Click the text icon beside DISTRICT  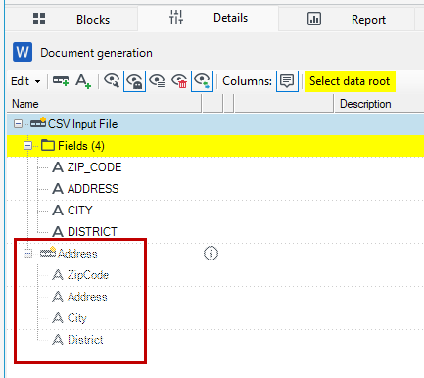58,232
